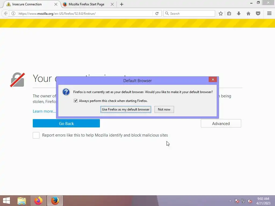Show hidden tray icons arrow
Viewport: 275px width, 206px height.
(230, 201)
